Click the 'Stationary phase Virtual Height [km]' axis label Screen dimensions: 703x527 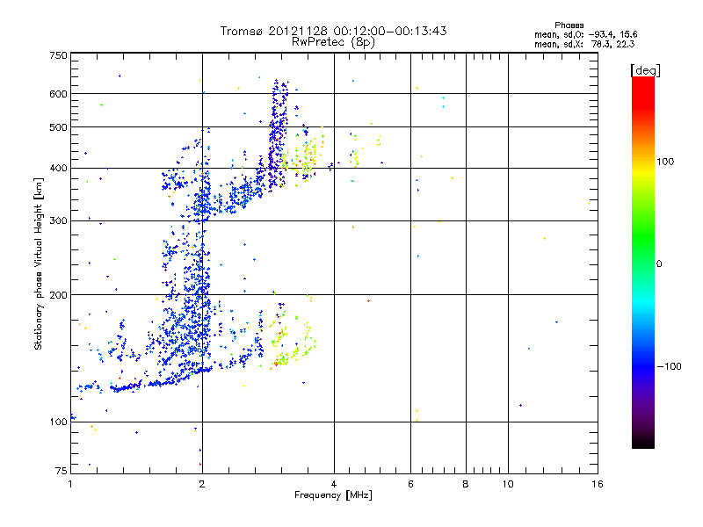pyautogui.click(x=39, y=264)
